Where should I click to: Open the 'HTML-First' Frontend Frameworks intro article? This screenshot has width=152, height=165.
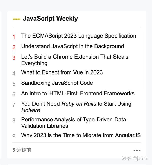78,94
